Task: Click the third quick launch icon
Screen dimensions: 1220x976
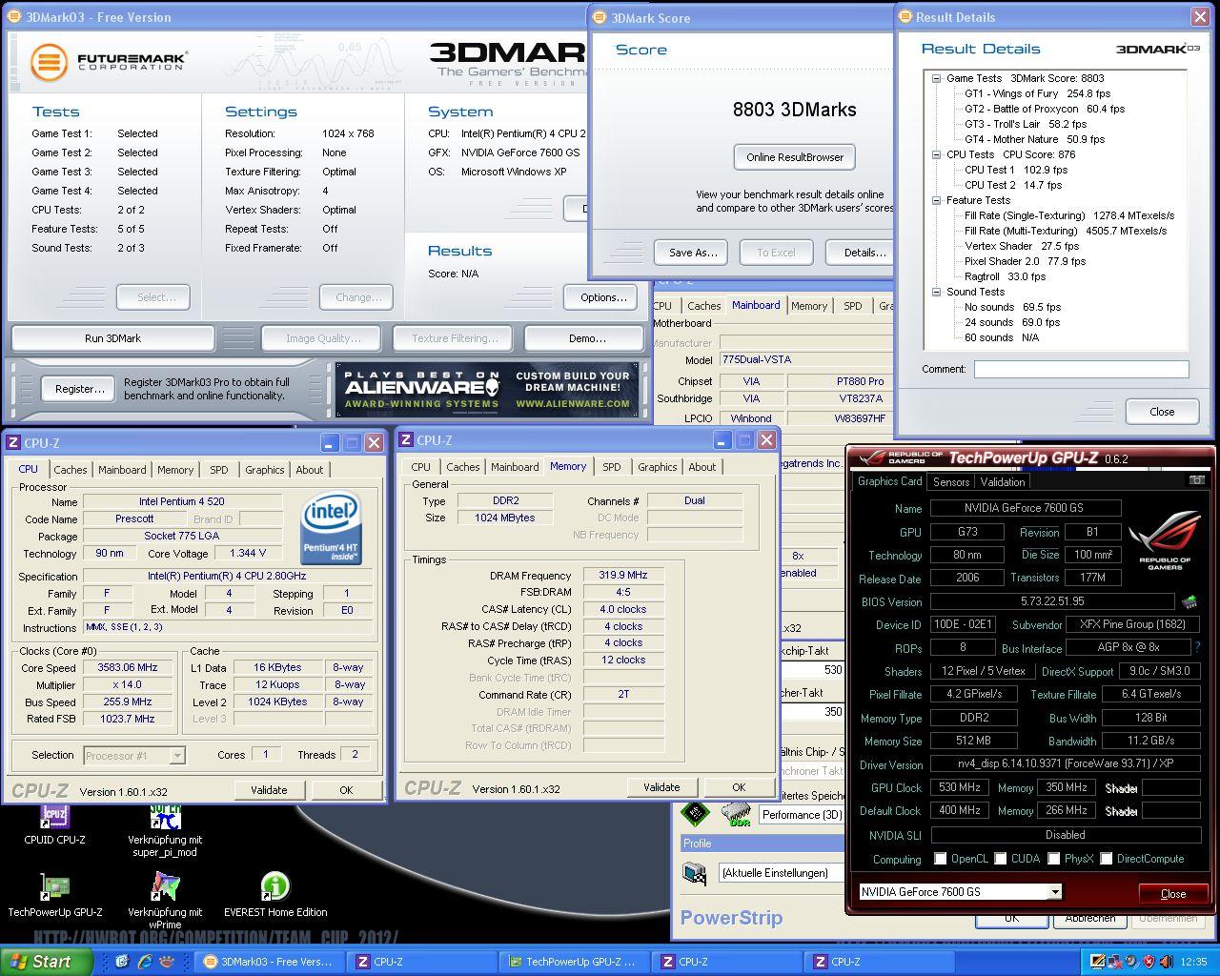Action: click(166, 962)
